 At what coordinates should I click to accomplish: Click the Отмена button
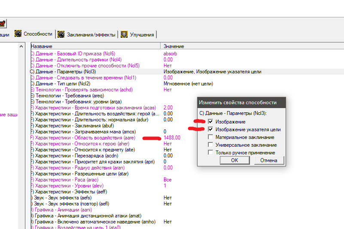coord(269,160)
